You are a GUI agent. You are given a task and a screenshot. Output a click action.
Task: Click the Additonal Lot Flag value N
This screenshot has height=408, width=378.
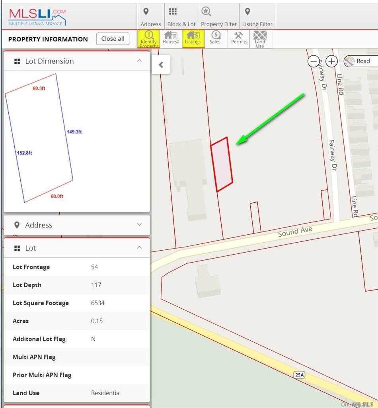click(93, 339)
